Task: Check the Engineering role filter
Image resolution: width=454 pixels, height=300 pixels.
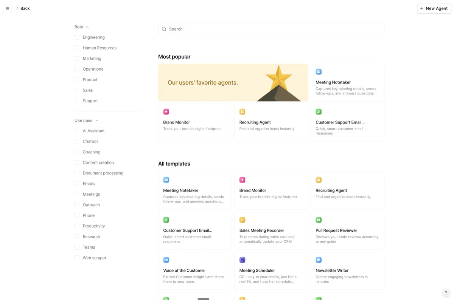Action: pos(77,37)
